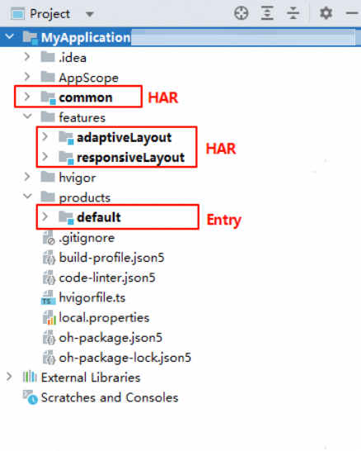Collapse the MyApplication root node
Image resolution: width=361 pixels, height=451 pixels.
tap(9, 37)
